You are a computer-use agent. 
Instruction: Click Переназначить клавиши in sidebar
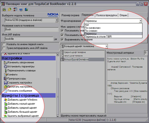(22, 71)
